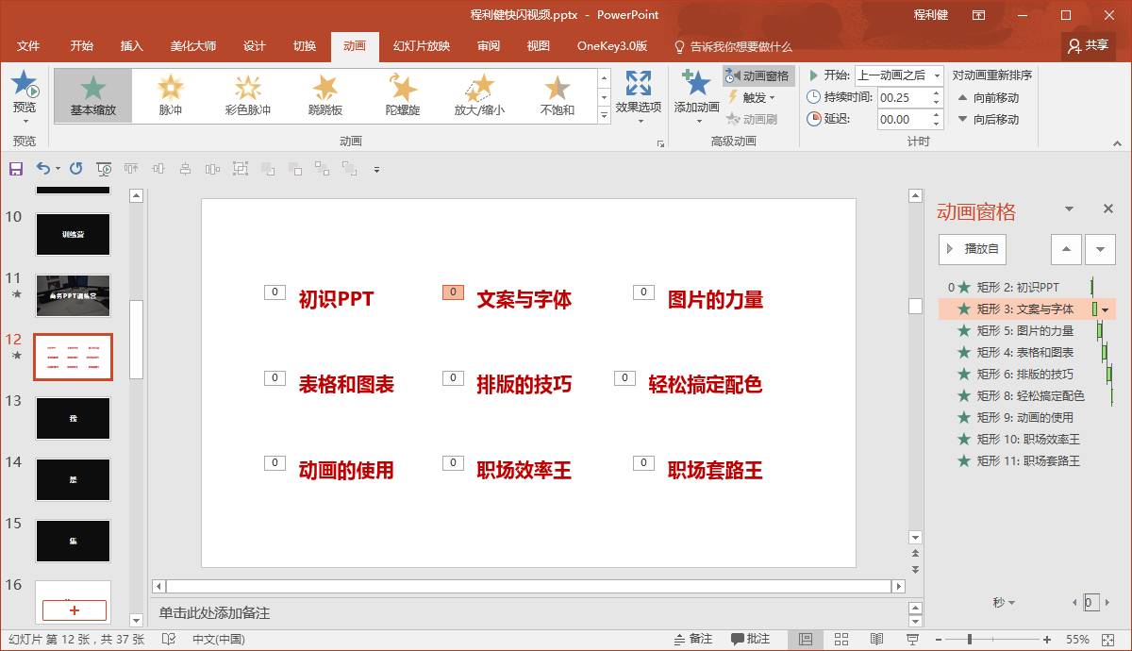
Task: Click the Preview animation star icon
Action: (25, 85)
